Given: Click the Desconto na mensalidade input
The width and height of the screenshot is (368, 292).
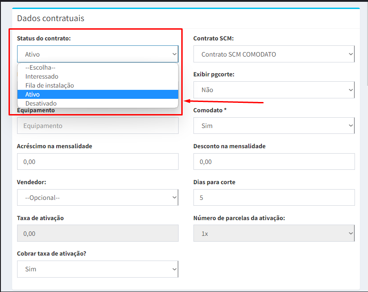Looking at the screenshot, I should point(274,162).
